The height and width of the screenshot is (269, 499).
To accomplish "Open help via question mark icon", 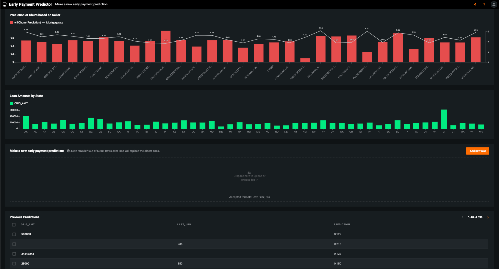I will pos(484,4).
